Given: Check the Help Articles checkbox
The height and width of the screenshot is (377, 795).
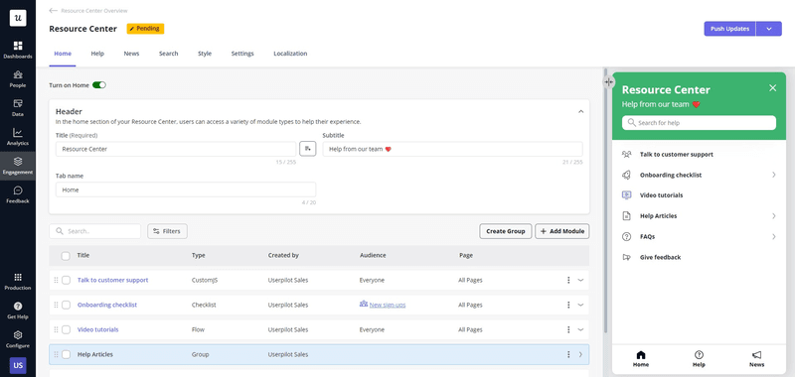Looking at the screenshot, I should [x=66, y=354].
